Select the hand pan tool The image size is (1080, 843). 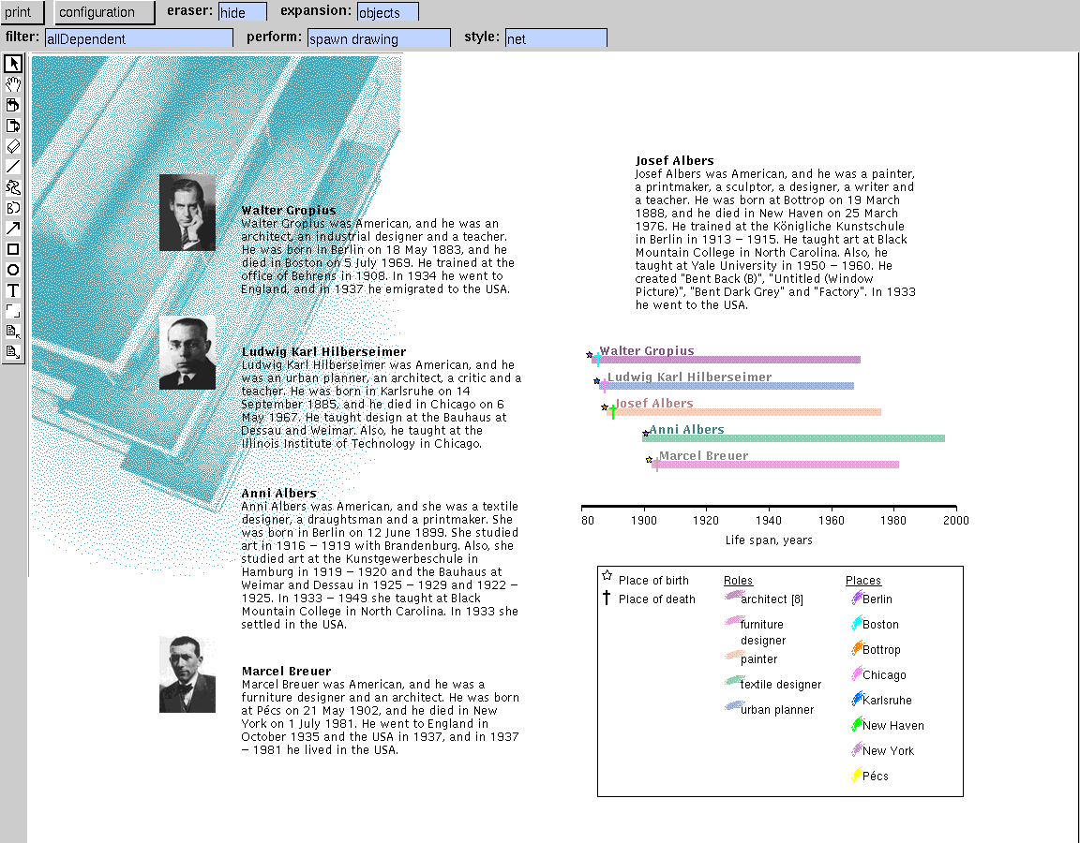click(x=13, y=84)
